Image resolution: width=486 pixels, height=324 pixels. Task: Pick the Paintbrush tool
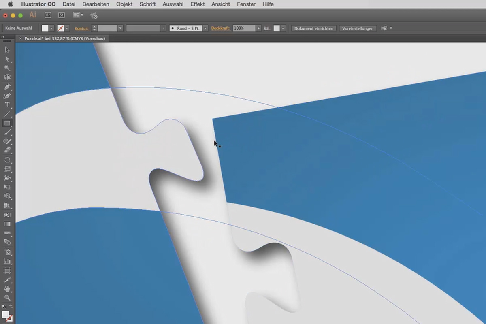[7, 132]
